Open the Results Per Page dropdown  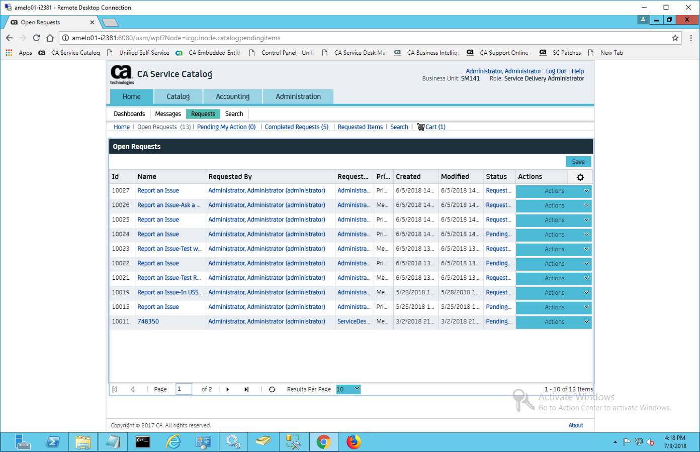pos(348,389)
